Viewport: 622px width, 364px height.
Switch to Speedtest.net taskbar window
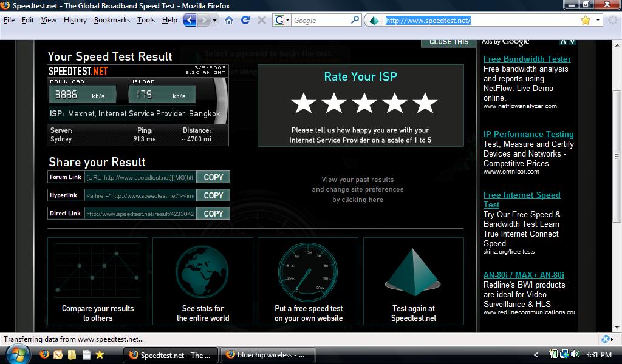[171, 355]
